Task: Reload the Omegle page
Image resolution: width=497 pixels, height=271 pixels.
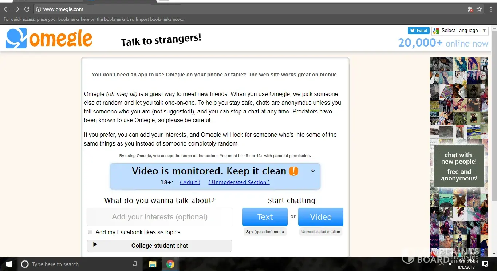Action: [27, 9]
